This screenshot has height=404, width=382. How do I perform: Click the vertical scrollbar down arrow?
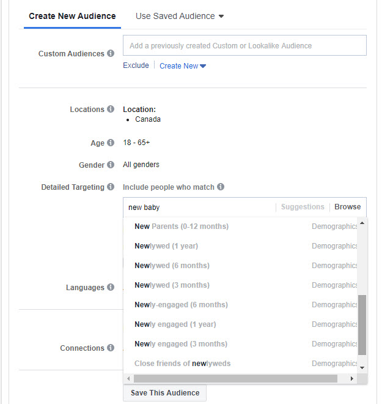tap(362, 367)
